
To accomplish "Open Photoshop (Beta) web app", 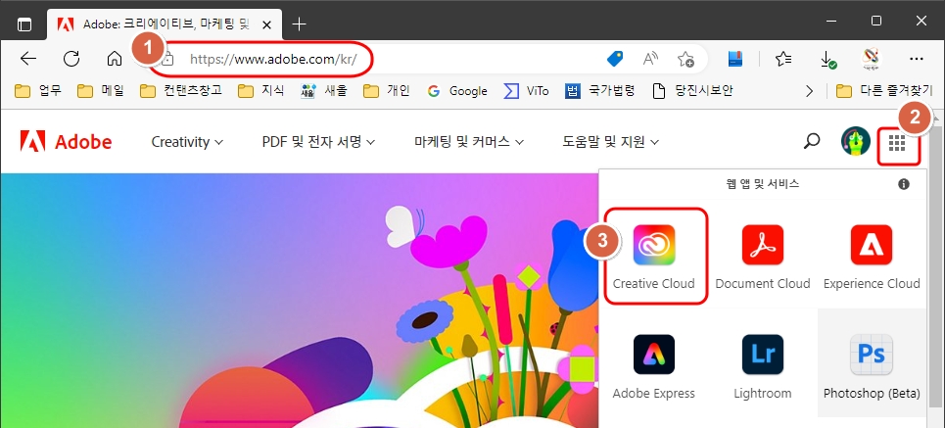I will point(872,367).
